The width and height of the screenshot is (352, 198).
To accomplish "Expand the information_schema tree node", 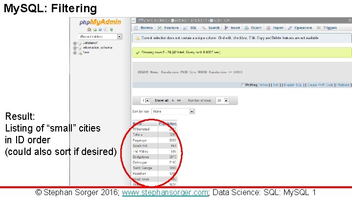I will click(75, 48).
